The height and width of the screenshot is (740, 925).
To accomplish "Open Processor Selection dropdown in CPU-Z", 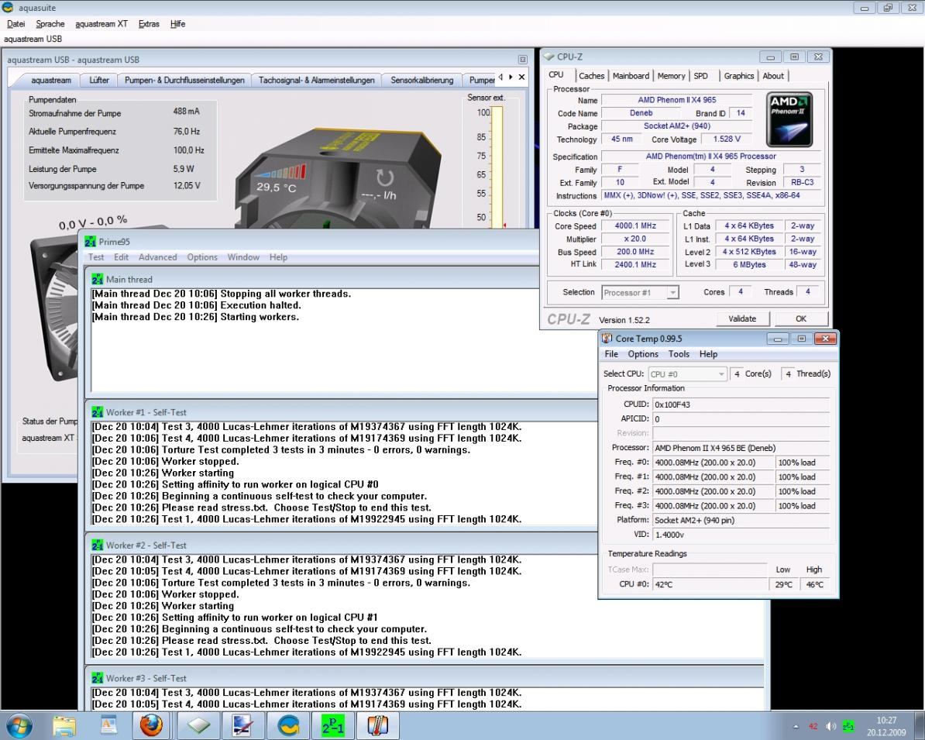I will pos(640,292).
